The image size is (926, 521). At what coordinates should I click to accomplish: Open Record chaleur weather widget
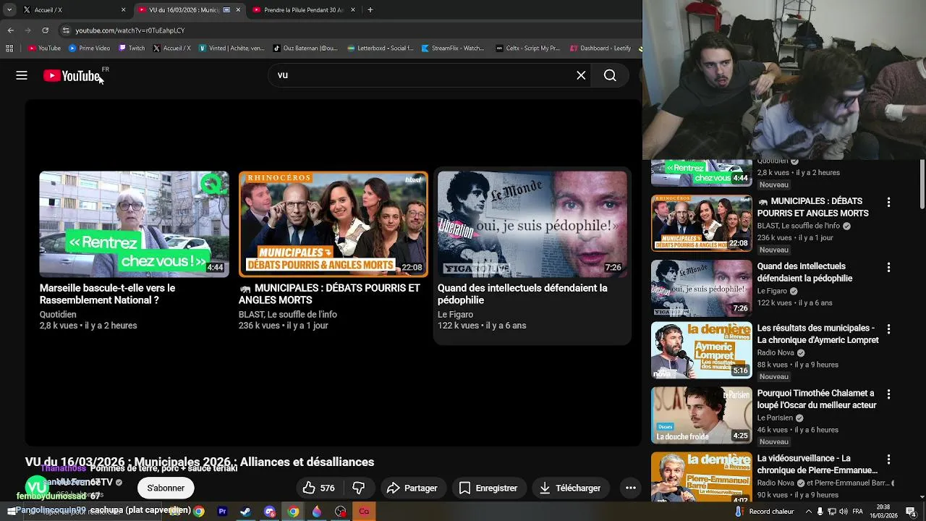[764, 512]
